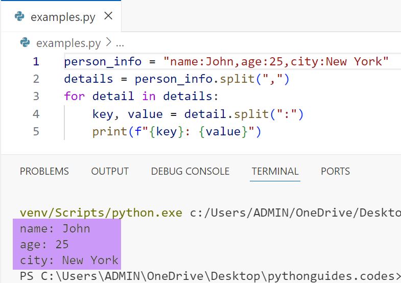401x283 pixels.
Task: Select the TERMINAL panel tab
Action: (275, 171)
